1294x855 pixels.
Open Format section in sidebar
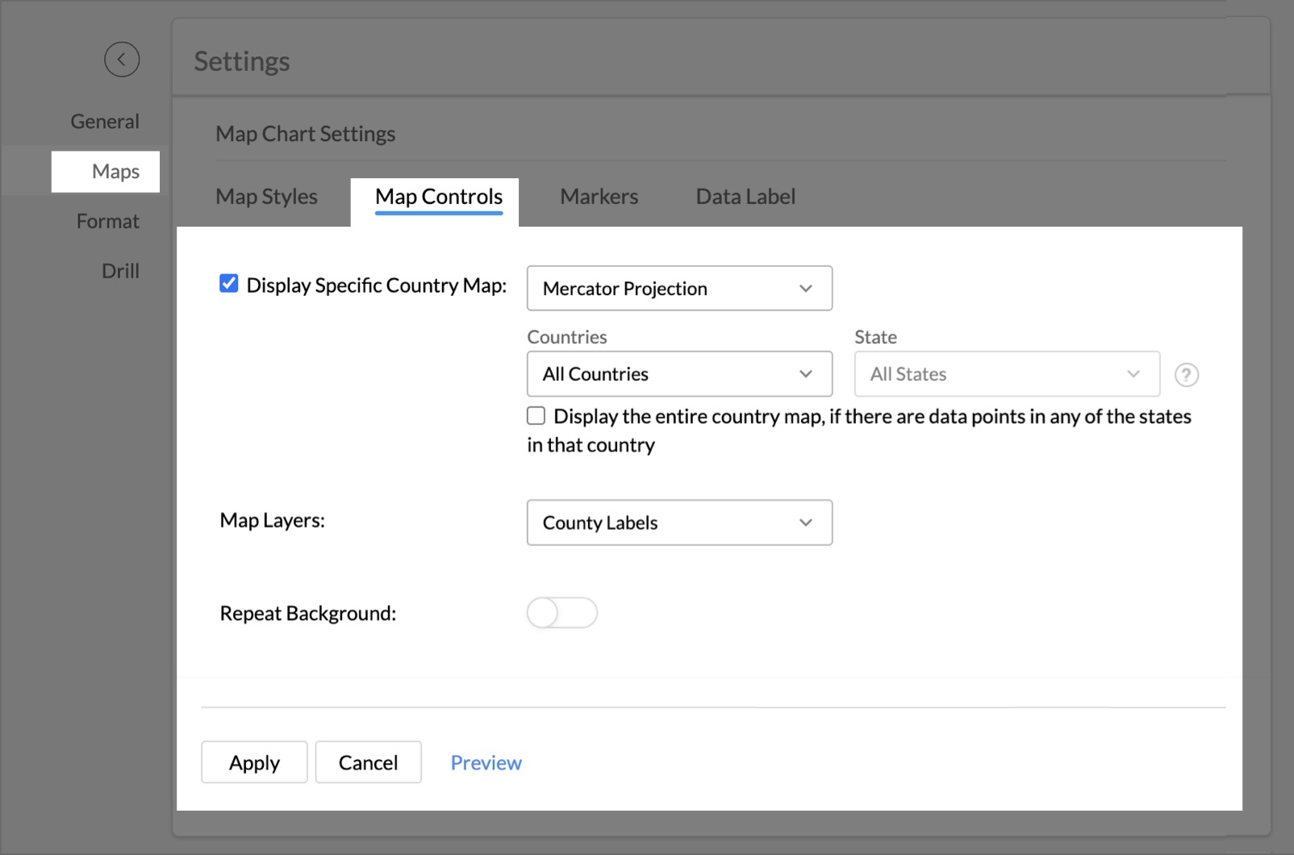pos(108,222)
